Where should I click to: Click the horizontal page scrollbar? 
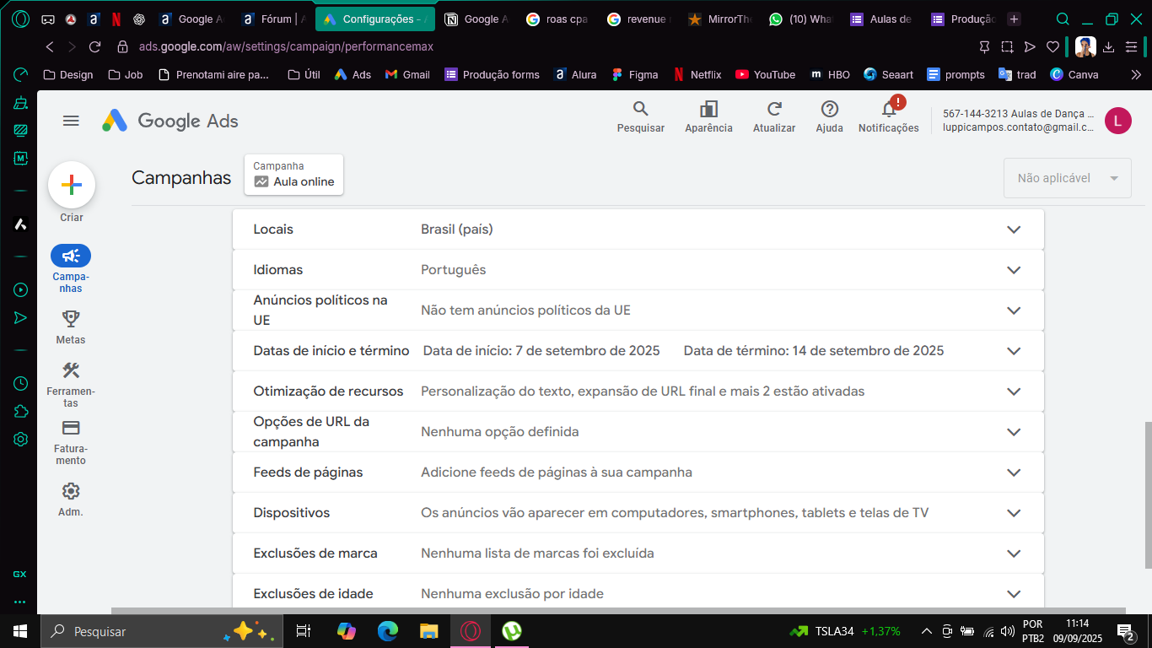pos(618,611)
